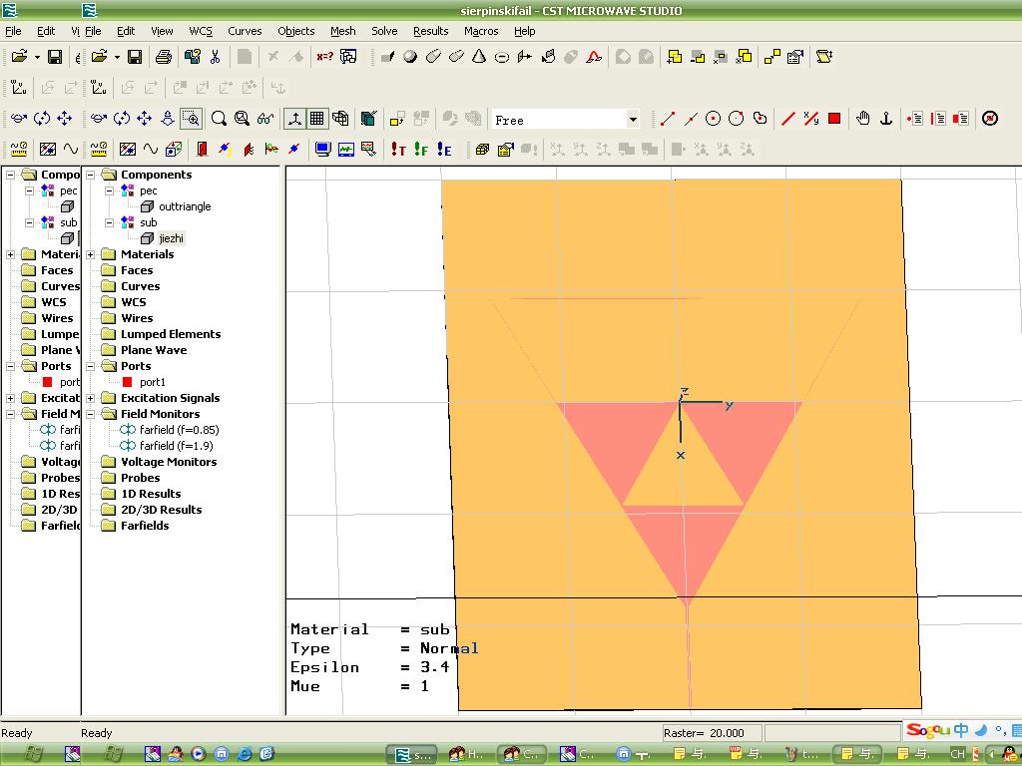This screenshot has width=1022, height=766.
Task: Click the yellow mesh cube icon
Action: [482, 150]
